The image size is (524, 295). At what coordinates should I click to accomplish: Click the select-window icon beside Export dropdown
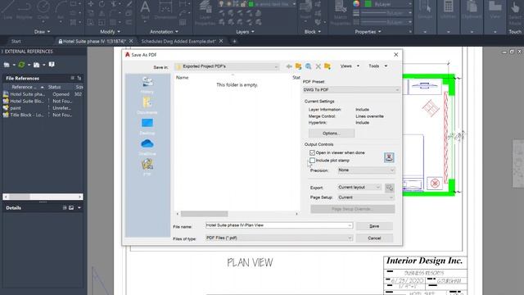390,188
